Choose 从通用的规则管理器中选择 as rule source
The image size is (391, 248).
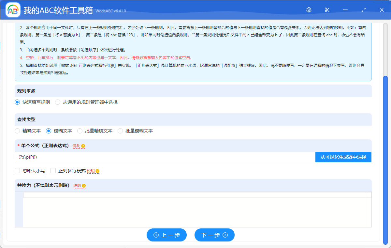point(57,102)
